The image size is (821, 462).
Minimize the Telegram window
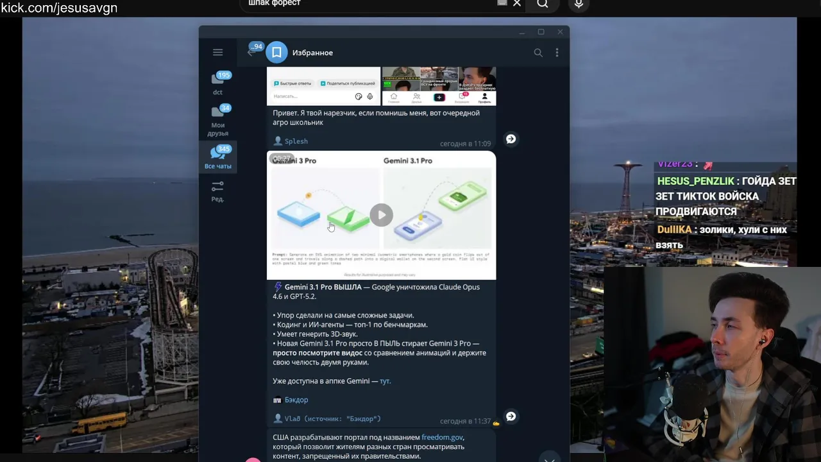click(x=522, y=32)
